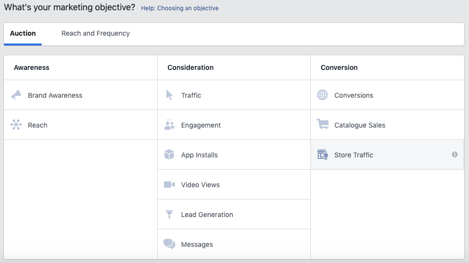
Task: Click the Awareness column heading
Action: pos(31,67)
